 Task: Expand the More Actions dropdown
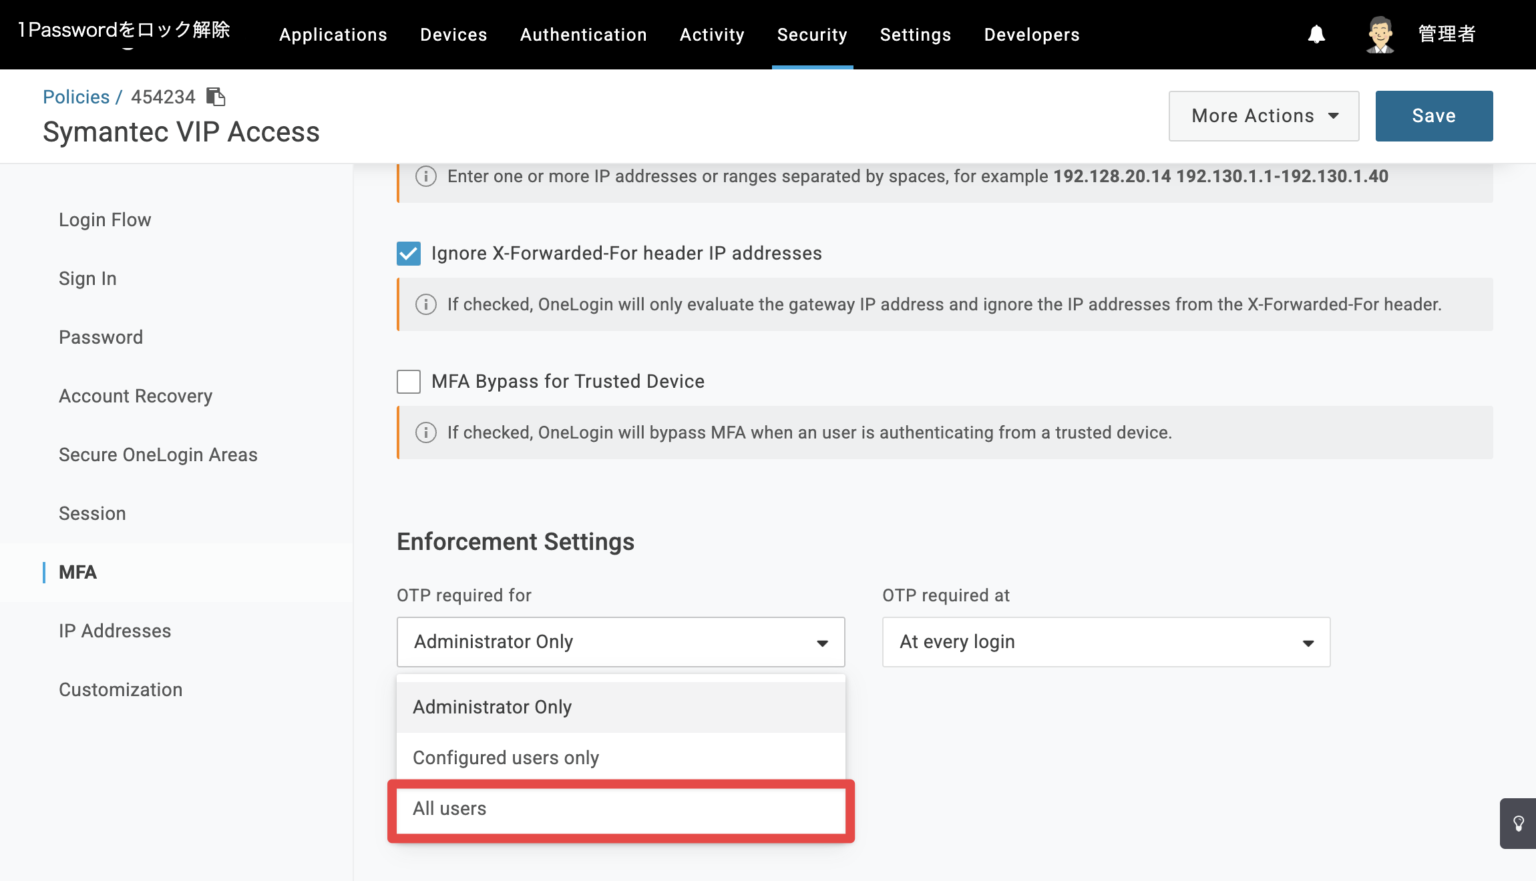point(1264,116)
